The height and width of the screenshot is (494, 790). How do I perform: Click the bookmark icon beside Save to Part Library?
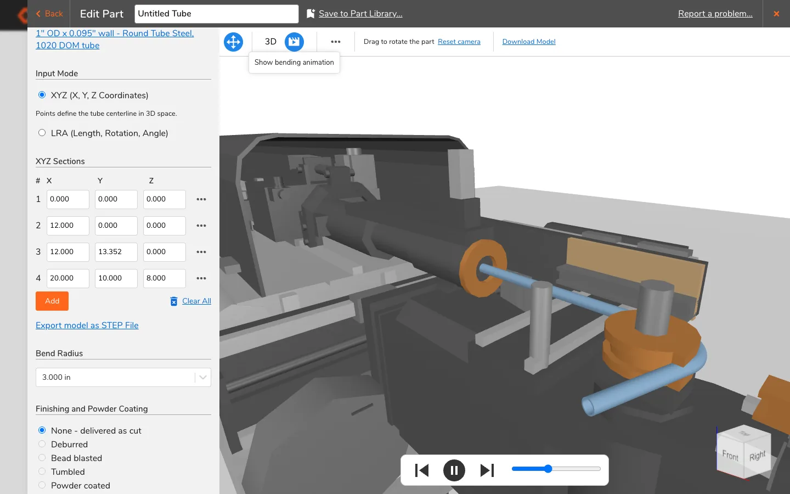(311, 14)
